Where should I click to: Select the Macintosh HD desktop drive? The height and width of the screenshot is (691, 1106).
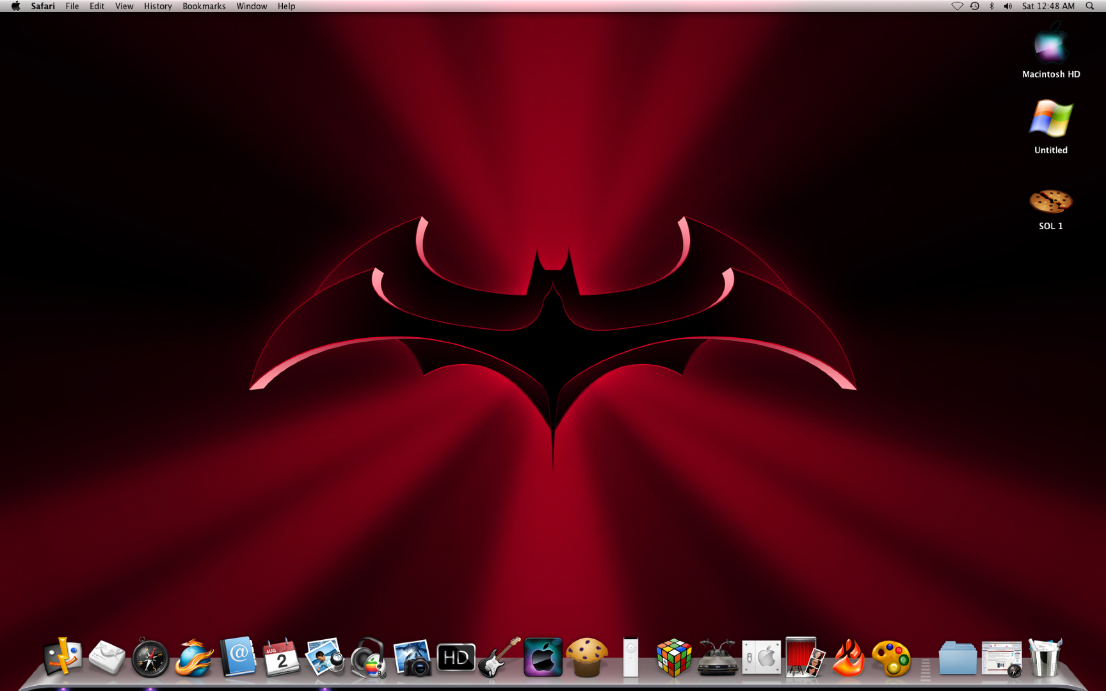coord(1051,50)
